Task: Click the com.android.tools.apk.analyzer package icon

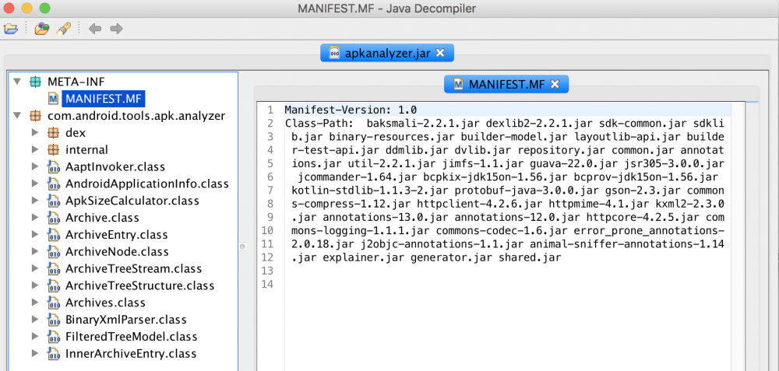Action: (35, 116)
